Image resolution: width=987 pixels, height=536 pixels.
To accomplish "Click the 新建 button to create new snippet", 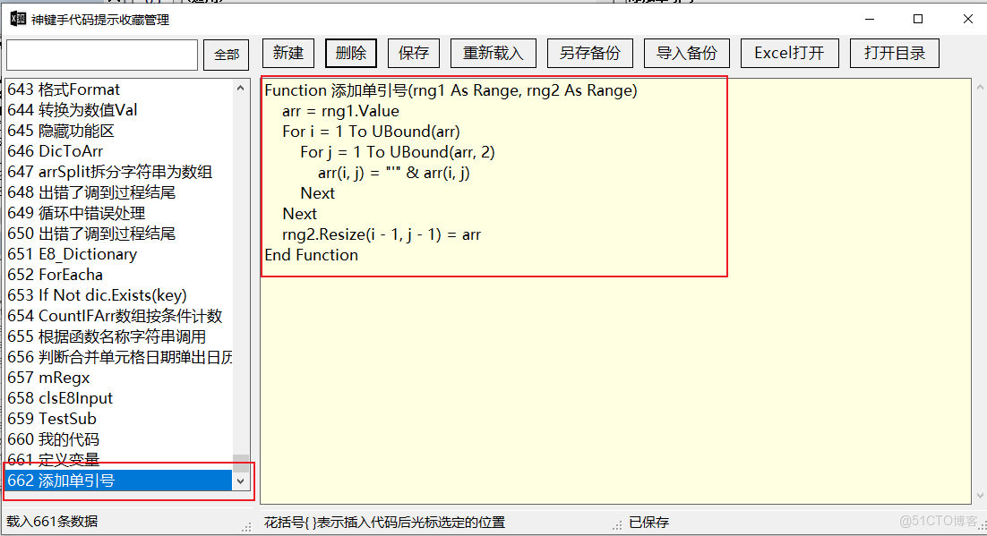I will point(288,53).
